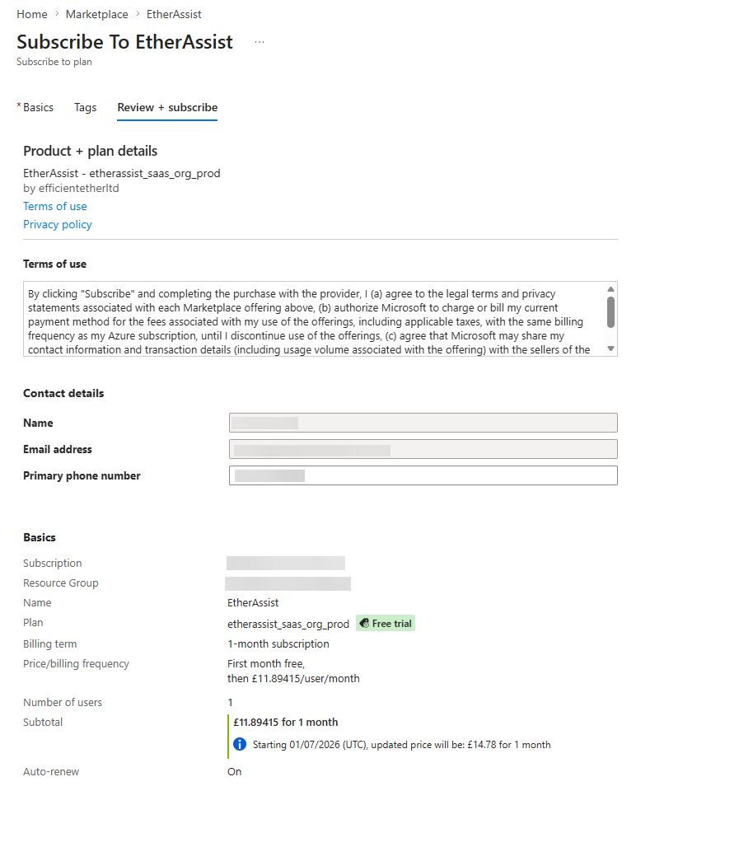753x861 pixels.
Task: Go to Home breadcrumb
Action: tap(32, 14)
